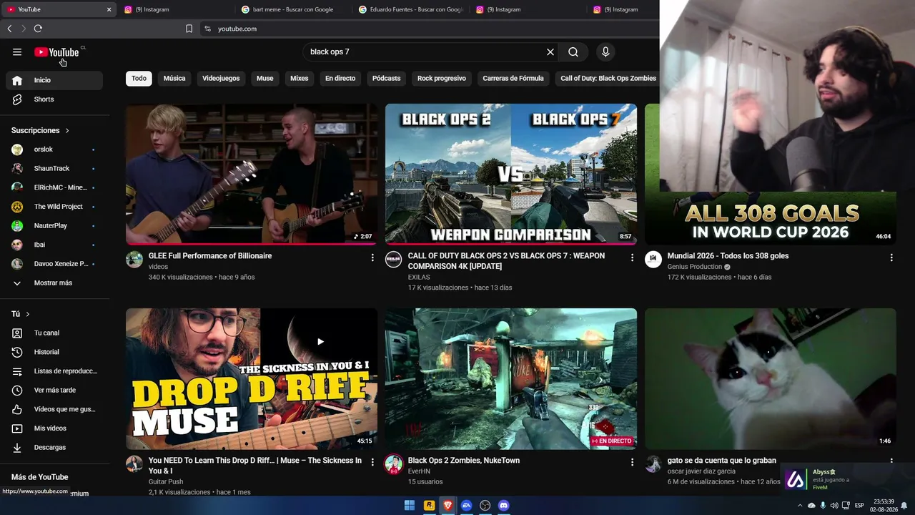Open Rockstar Games Launcher from taskbar
Screen dimensions: 915x515
tap(429, 506)
